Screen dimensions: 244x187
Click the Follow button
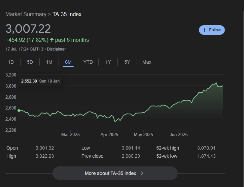click(212, 30)
